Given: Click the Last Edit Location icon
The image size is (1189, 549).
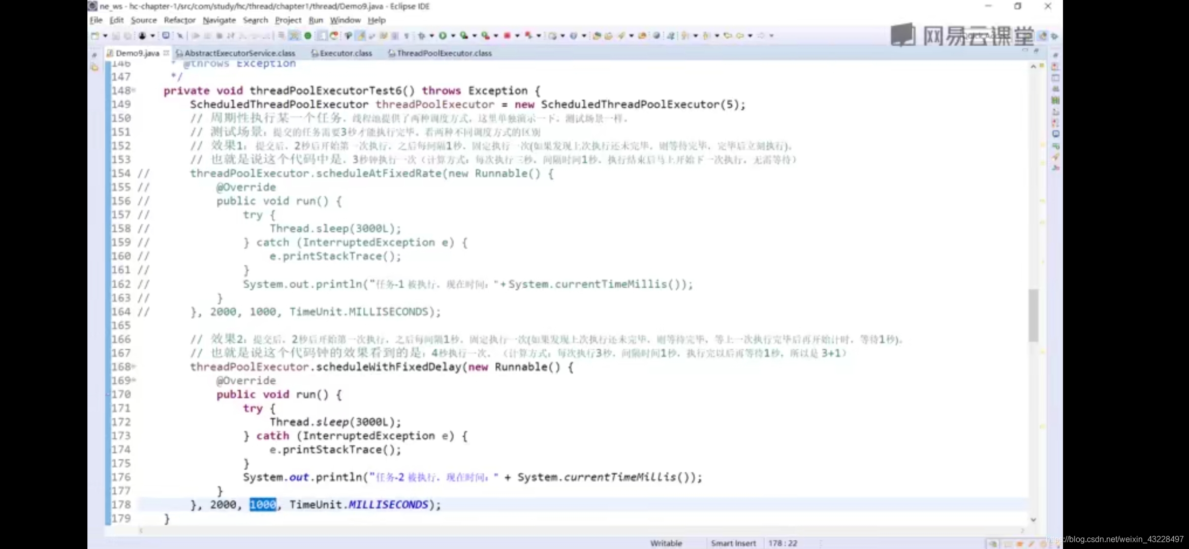Looking at the screenshot, I should [x=728, y=36].
